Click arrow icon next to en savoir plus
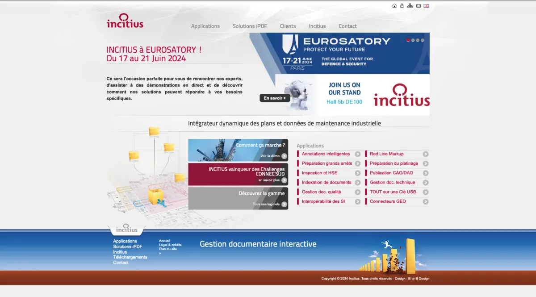 [x=284, y=180]
